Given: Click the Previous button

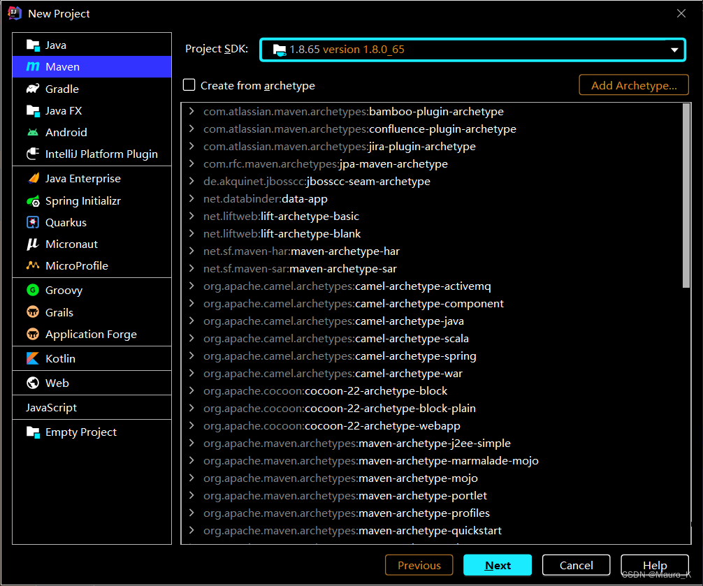Looking at the screenshot, I should [x=419, y=565].
